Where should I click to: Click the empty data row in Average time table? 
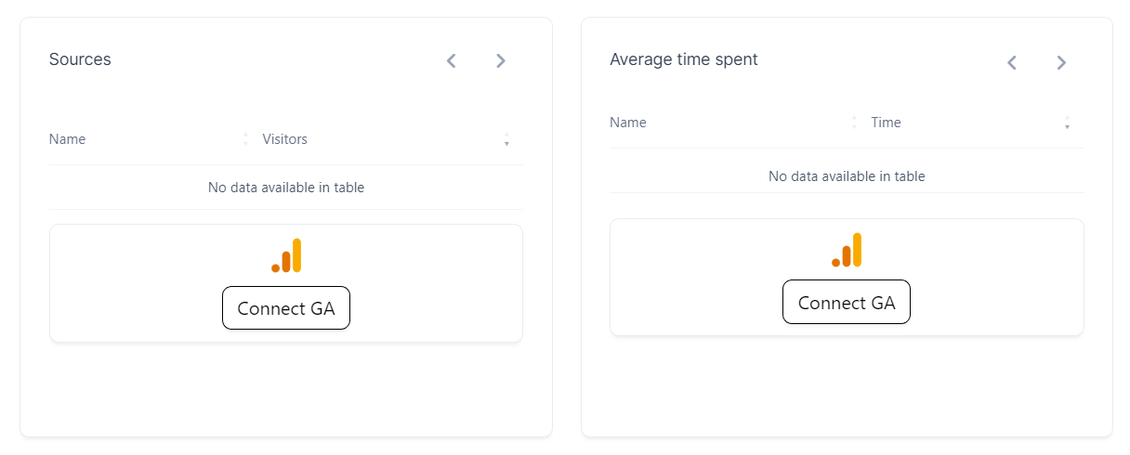[847, 176]
